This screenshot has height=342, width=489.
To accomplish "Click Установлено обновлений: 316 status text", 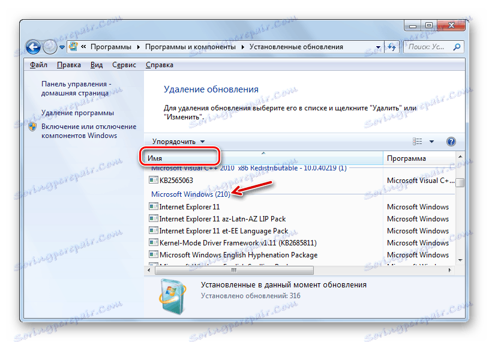I will 250,296.
